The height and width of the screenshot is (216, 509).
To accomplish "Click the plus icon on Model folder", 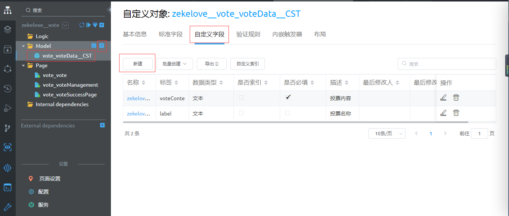I will point(102,46).
